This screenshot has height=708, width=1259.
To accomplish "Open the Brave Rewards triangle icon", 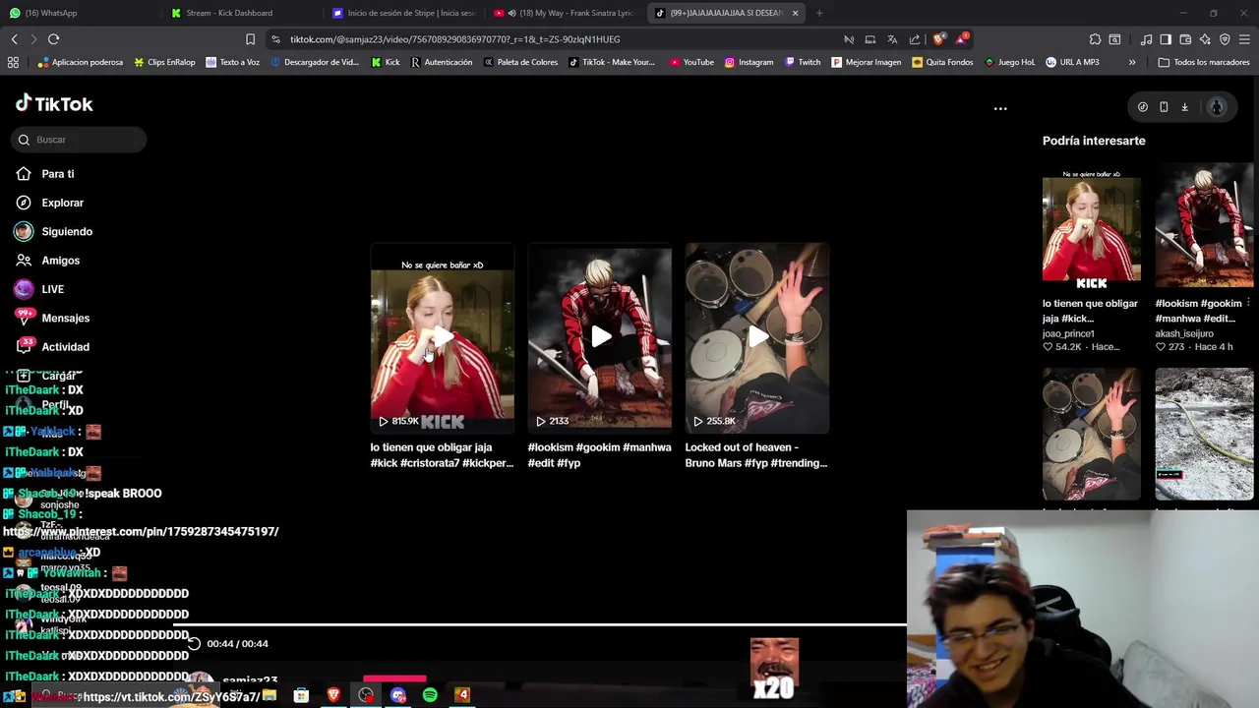I will 961,39.
